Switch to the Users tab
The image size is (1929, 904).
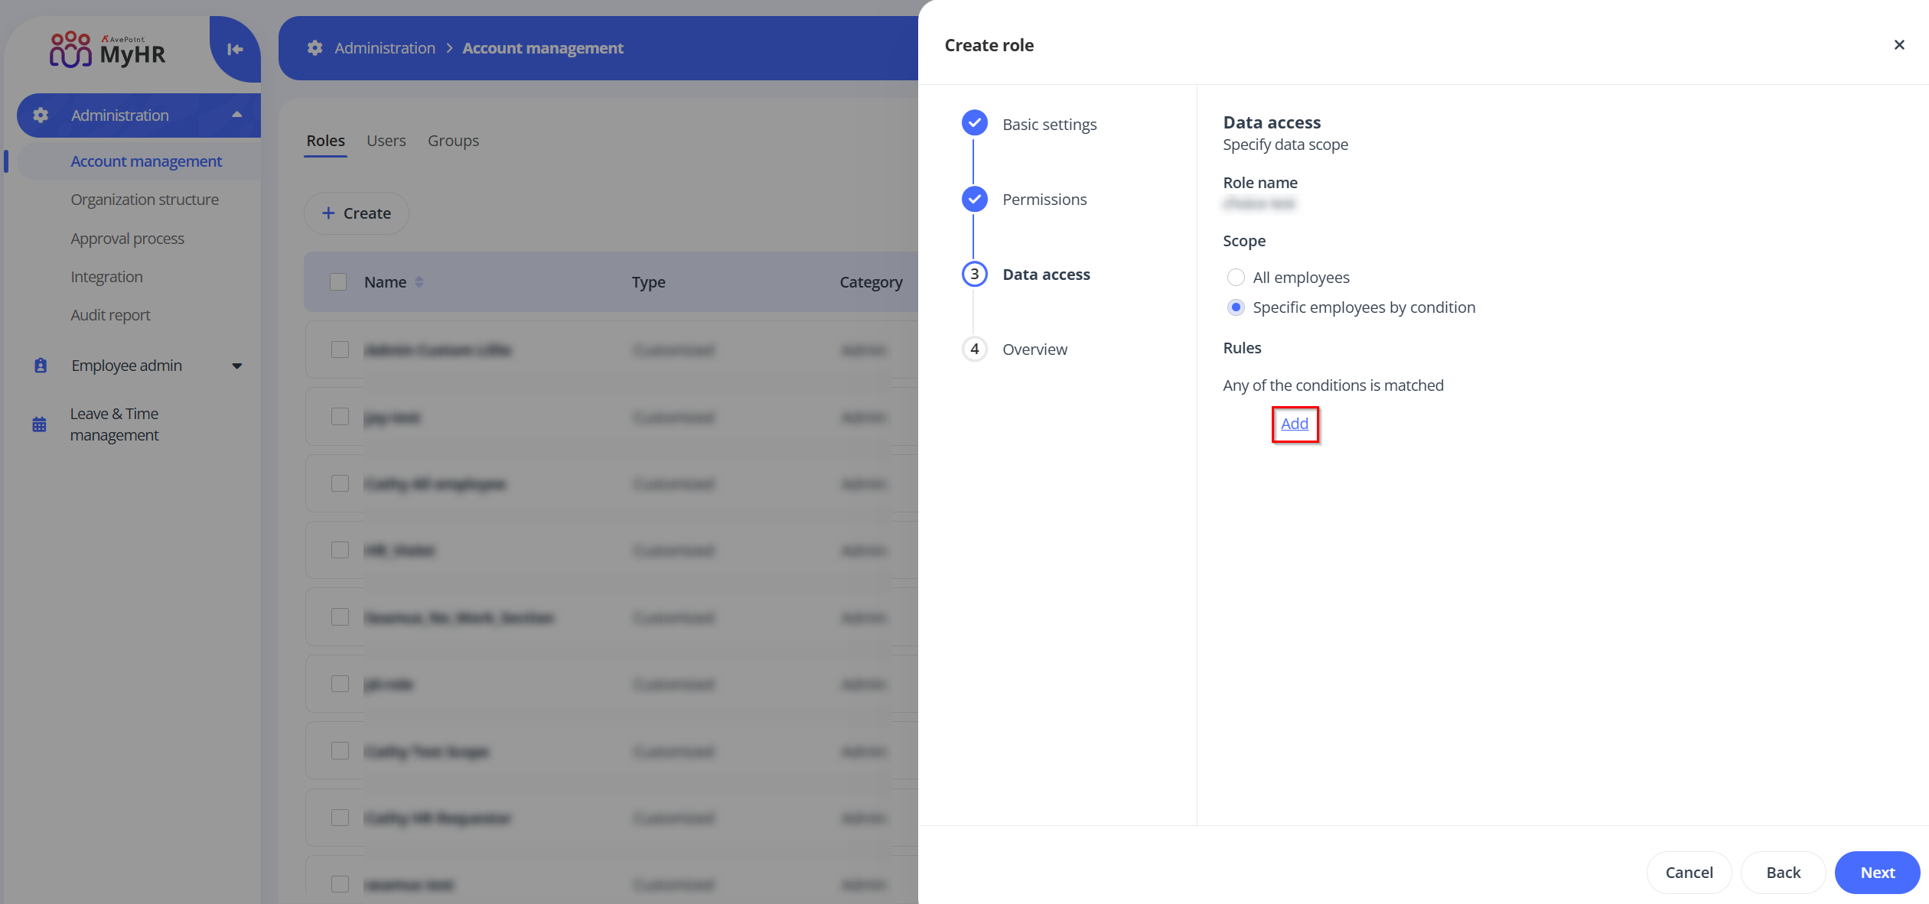(x=386, y=140)
